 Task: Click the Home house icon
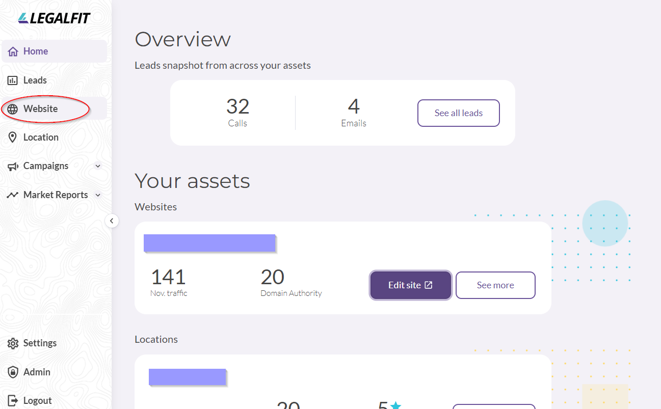tap(13, 51)
